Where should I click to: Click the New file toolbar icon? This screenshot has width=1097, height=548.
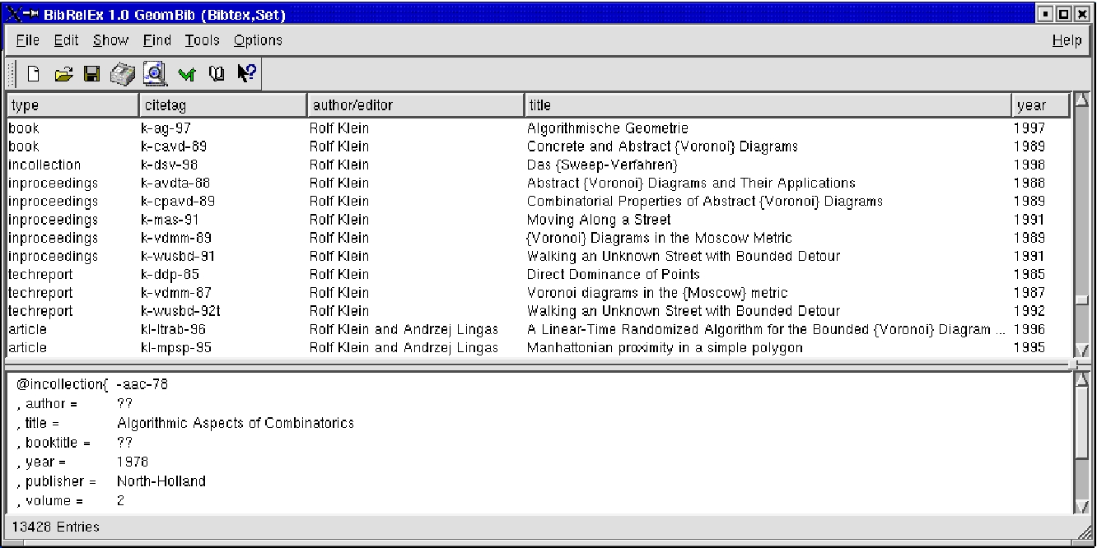point(34,75)
